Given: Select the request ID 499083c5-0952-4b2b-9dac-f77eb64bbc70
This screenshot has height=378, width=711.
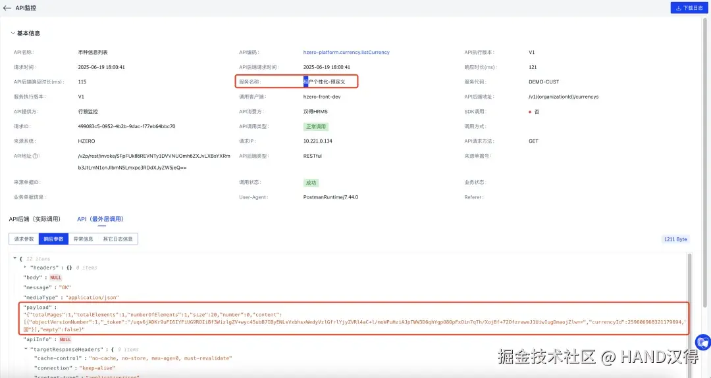Looking at the screenshot, I should (126, 127).
